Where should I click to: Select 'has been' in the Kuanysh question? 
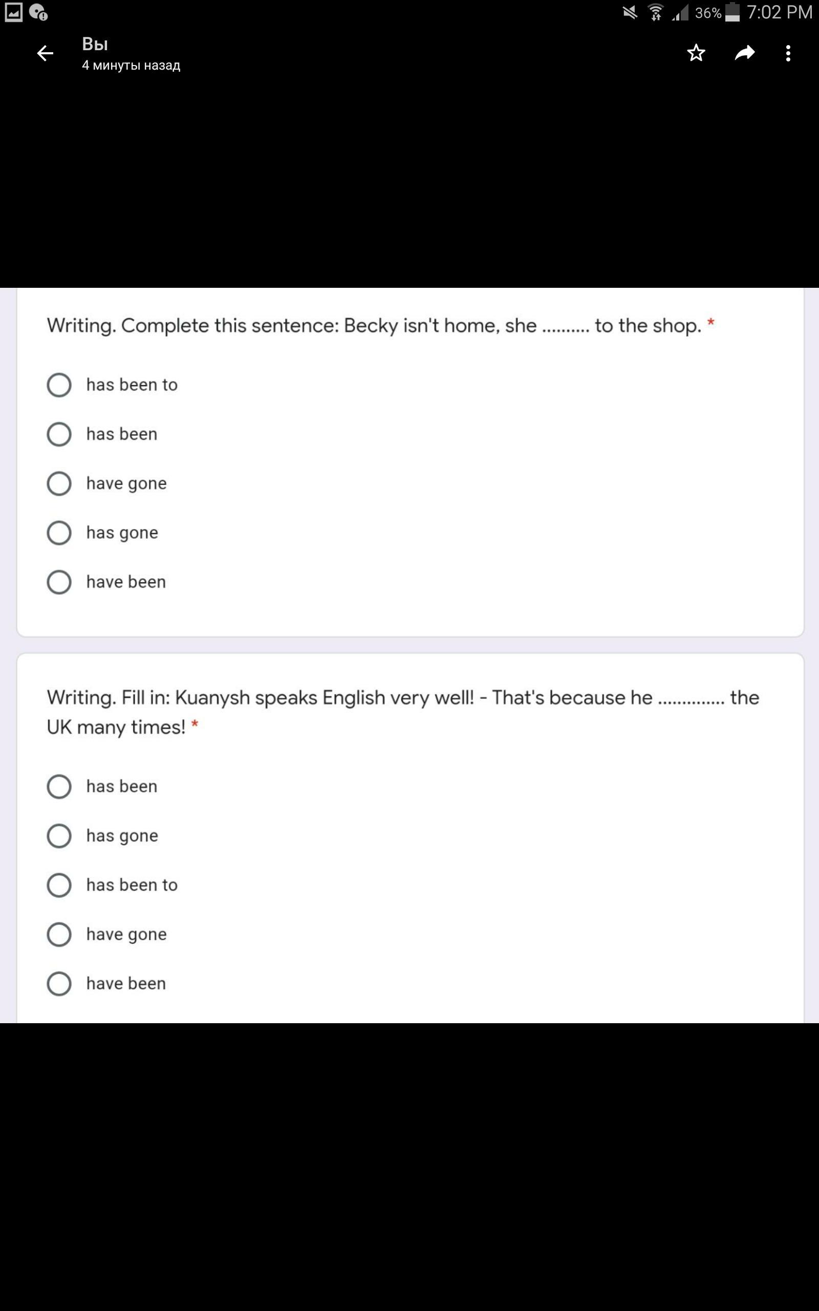pos(59,786)
